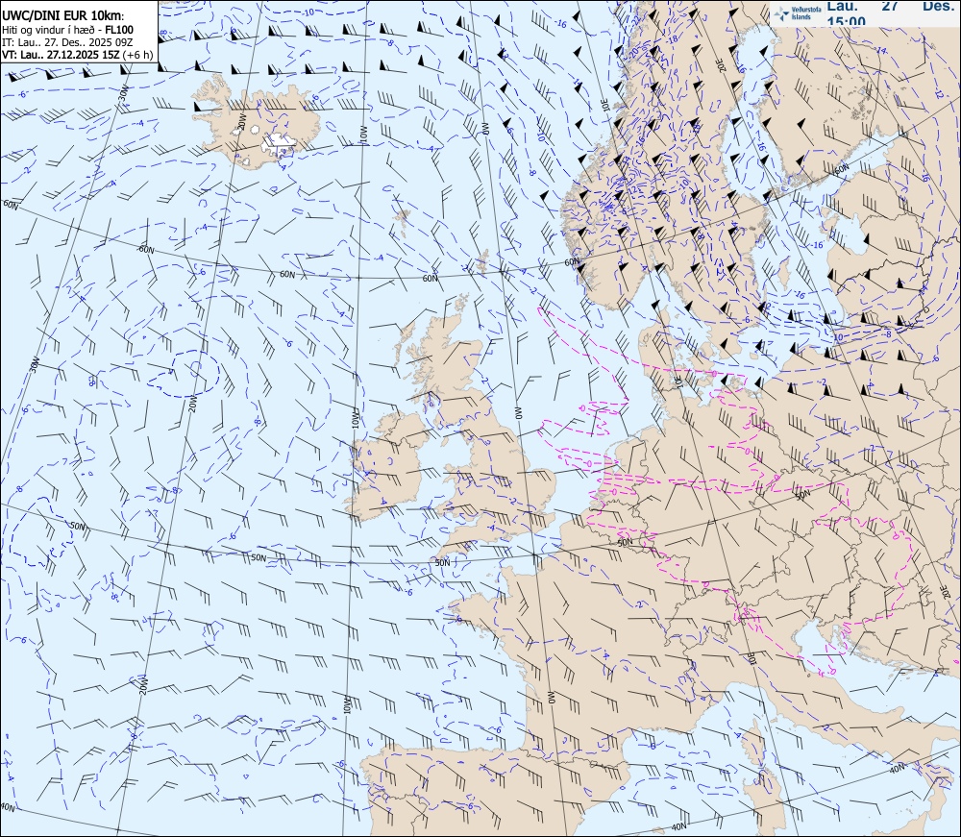Click the Veðurstofa Íslands logo
This screenshot has width=961, height=837.
[796, 12]
